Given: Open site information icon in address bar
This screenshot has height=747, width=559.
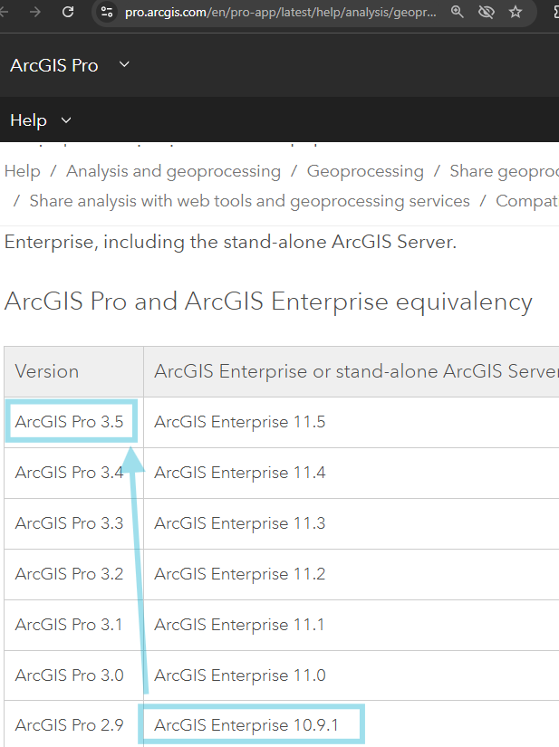Looking at the screenshot, I should [x=107, y=12].
